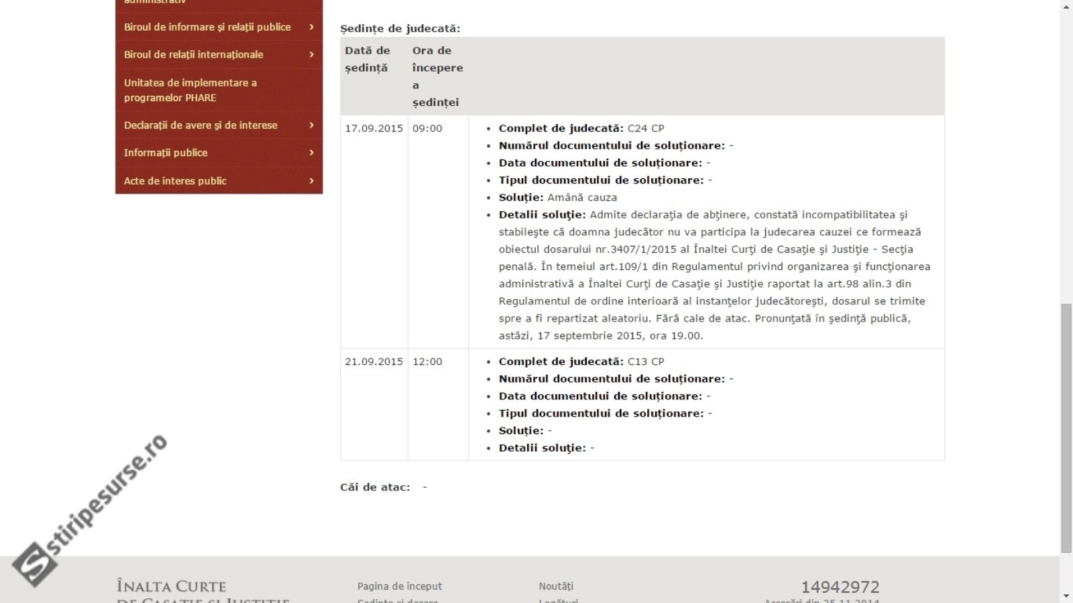
Task: Click the stiripesurse.ro watermark logo
Action: pyautogui.click(x=91, y=509)
